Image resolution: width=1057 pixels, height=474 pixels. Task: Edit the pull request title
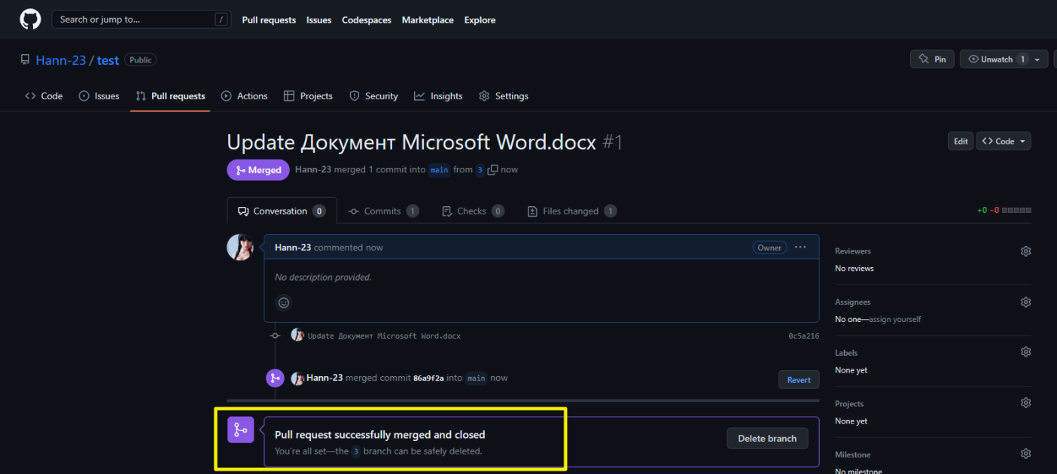click(x=961, y=141)
